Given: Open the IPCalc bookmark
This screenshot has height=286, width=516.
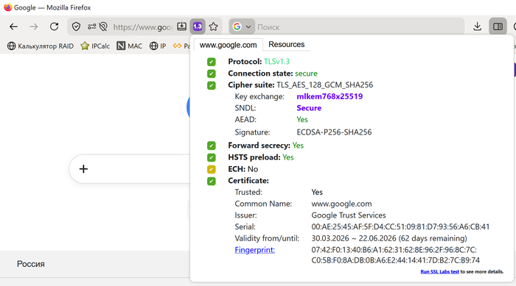Looking at the screenshot, I should pyautogui.click(x=95, y=46).
